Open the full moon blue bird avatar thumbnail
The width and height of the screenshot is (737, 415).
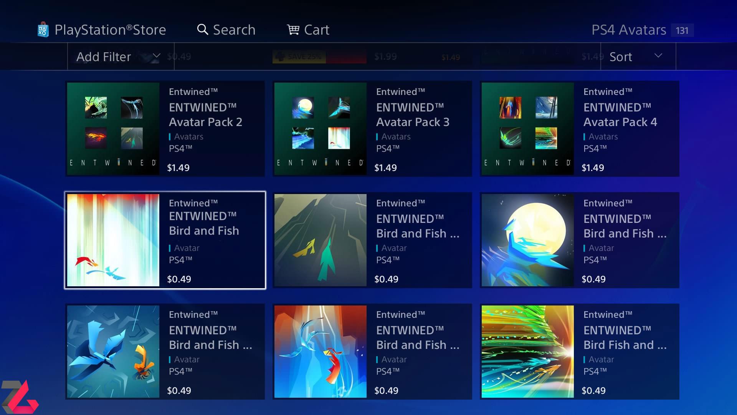[528, 240]
